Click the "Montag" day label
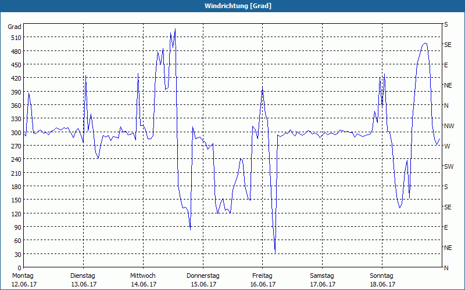 (x=23, y=276)
